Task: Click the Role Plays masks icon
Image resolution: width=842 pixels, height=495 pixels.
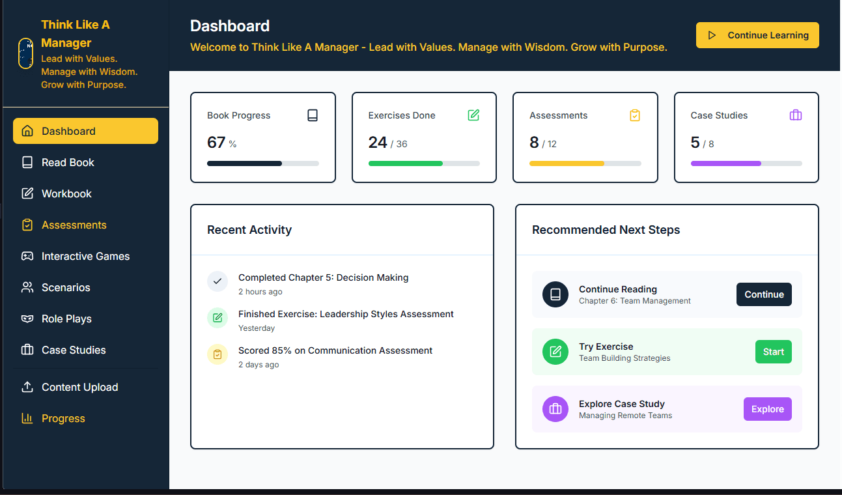Action: pyautogui.click(x=27, y=318)
